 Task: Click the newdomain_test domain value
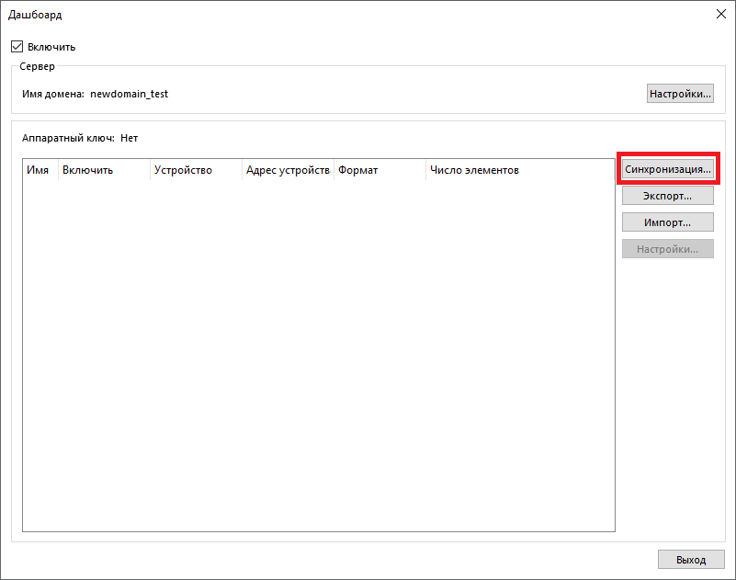[x=130, y=94]
